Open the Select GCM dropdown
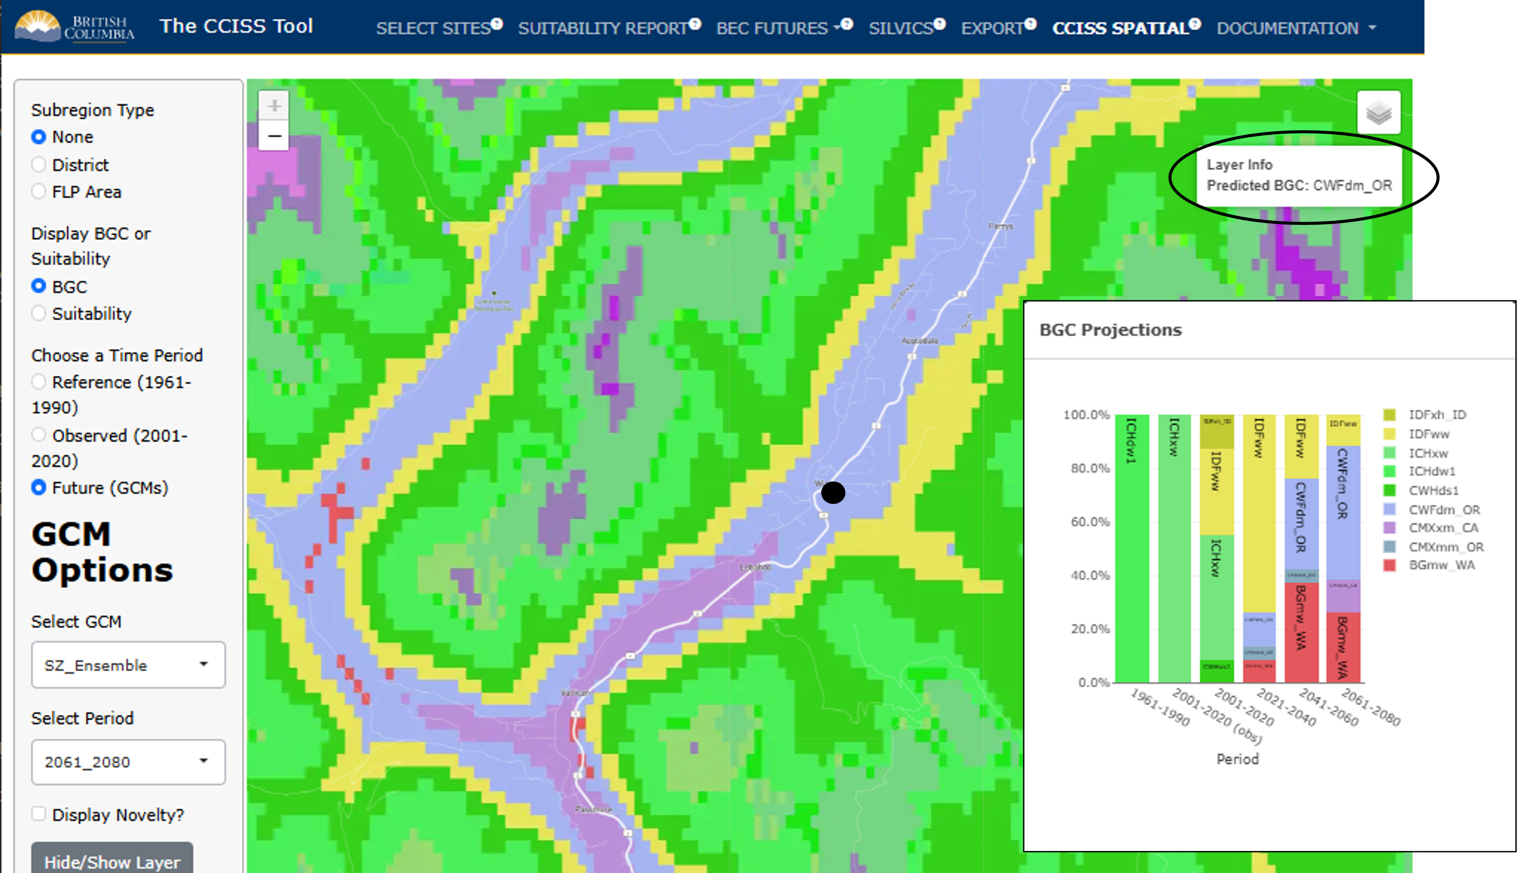Image resolution: width=1517 pixels, height=873 pixels. [x=128, y=665]
